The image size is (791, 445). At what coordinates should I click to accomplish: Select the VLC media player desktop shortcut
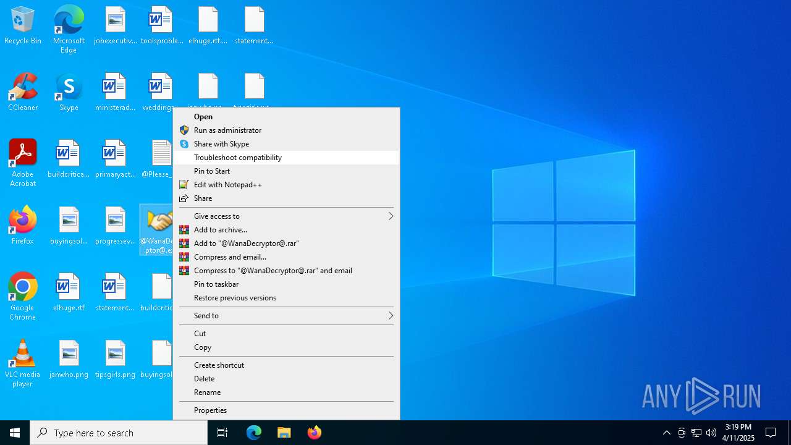pos(23,363)
